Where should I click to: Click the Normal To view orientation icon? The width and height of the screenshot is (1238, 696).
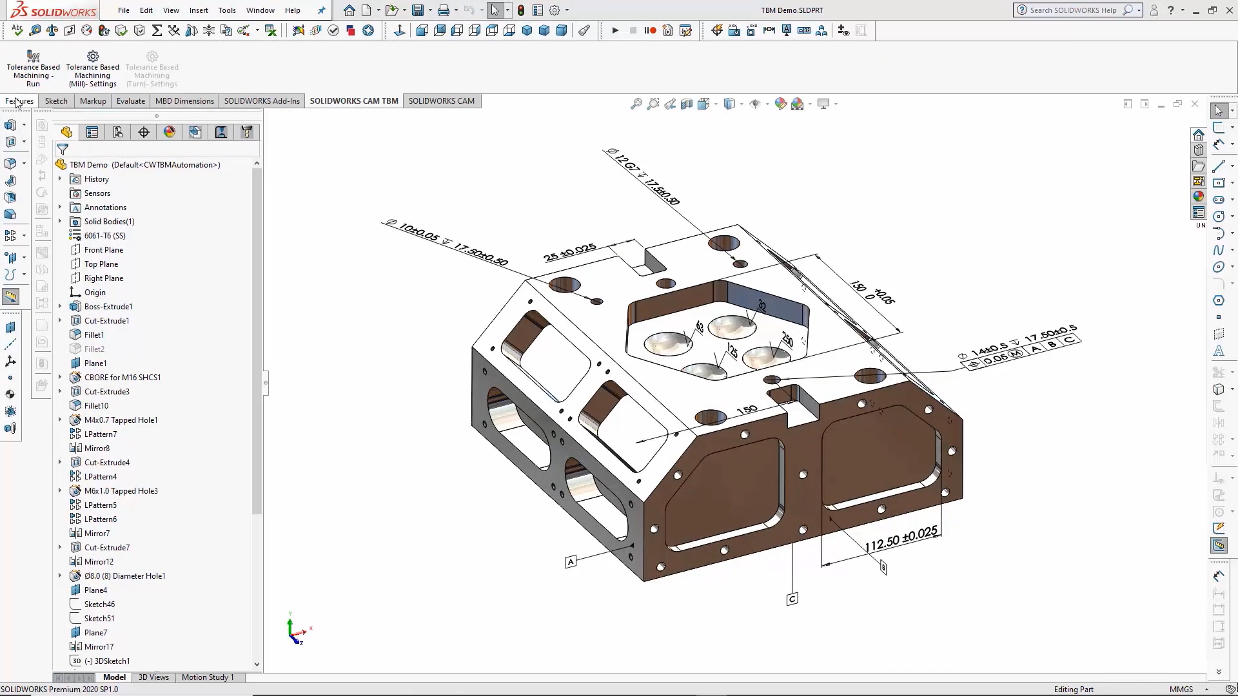point(399,30)
